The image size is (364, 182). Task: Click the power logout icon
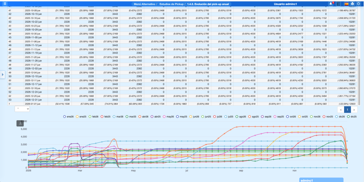(359, 4)
